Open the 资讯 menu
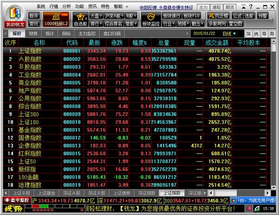279x215 pixels. (92, 7)
